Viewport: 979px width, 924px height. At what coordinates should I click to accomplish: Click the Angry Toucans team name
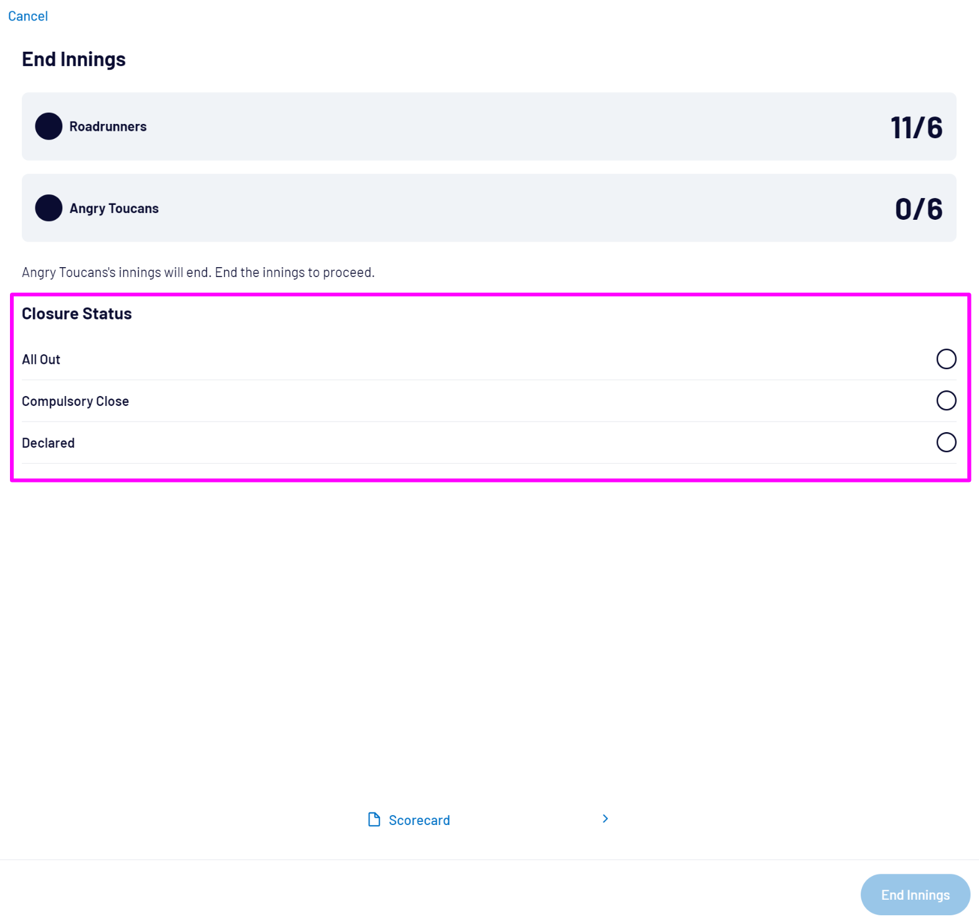pyautogui.click(x=114, y=209)
